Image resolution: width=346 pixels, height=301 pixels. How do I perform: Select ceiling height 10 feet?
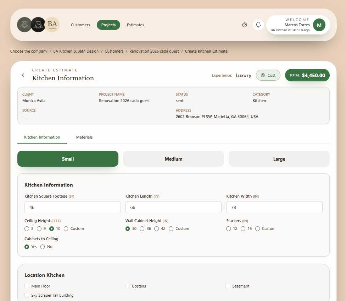[x=51, y=229]
